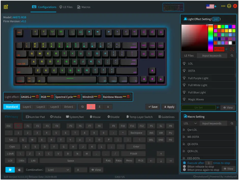Screen dimensions: 239x180
Task: Click the Save button
Action: coord(153,107)
